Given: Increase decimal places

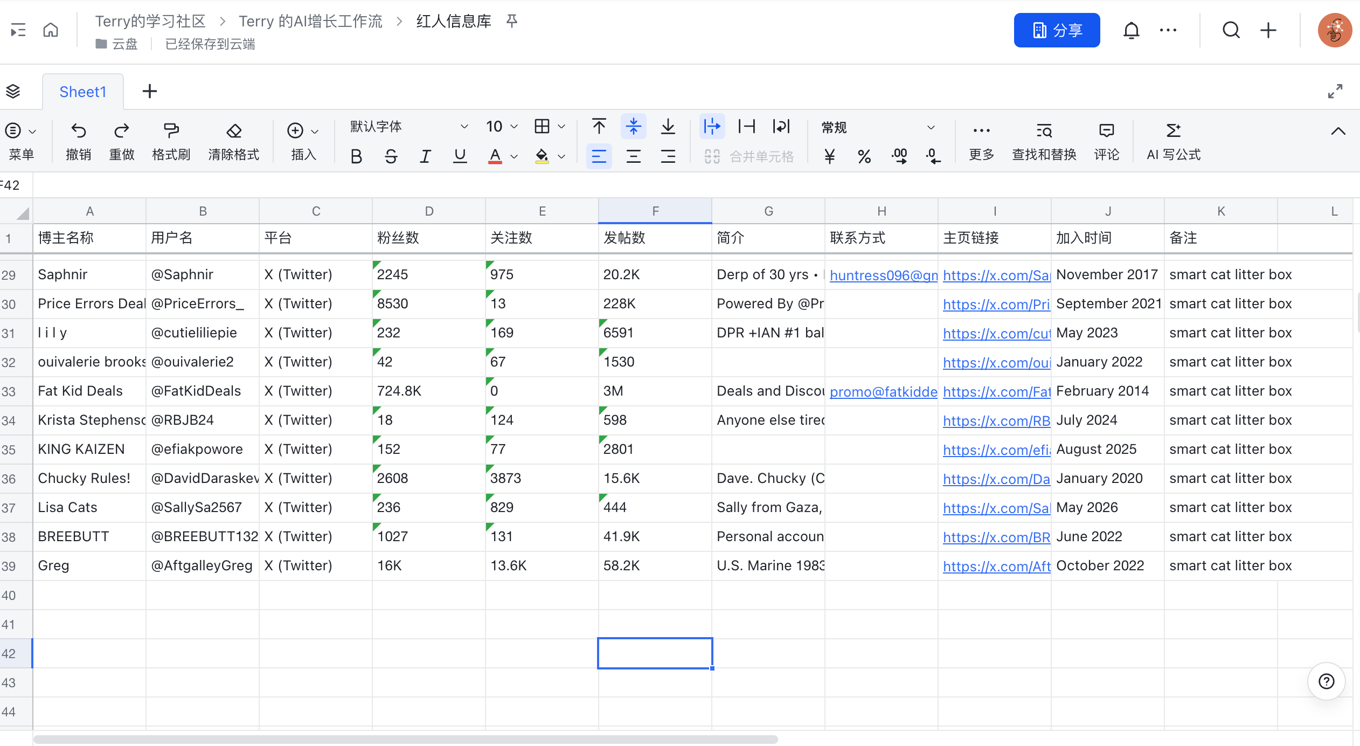Looking at the screenshot, I should tap(899, 157).
